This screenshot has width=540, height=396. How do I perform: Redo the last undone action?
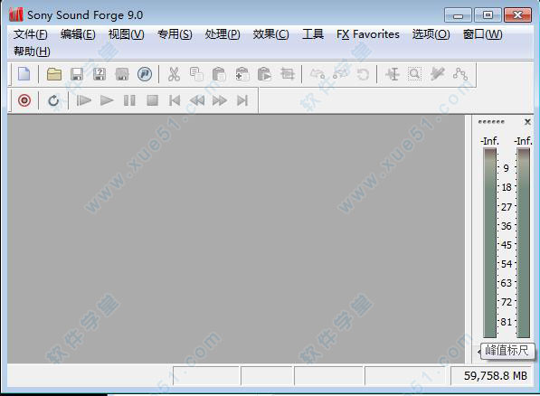(340, 73)
